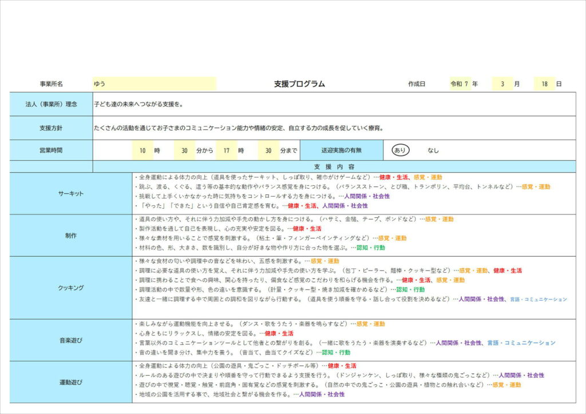
Task: Select the 営業時間 header cell
Action: [52, 150]
